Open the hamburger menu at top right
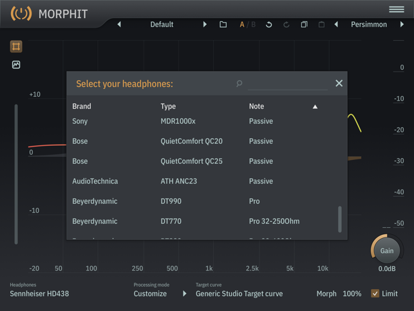The width and height of the screenshot is (414, 311). [x=397, y=9]
